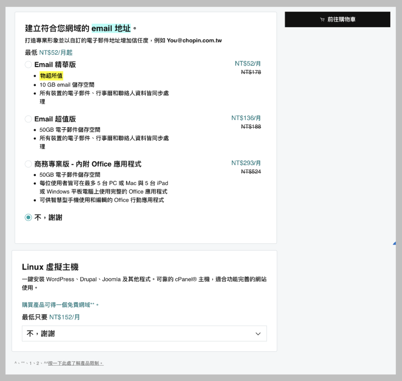The height and width of the screenshot is (381, 402).
Task: Click the 購買產品可得一個免費網域 link text
Action: tap(60, 305)
